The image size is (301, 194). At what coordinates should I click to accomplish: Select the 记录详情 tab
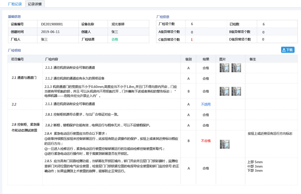(35, 4)
